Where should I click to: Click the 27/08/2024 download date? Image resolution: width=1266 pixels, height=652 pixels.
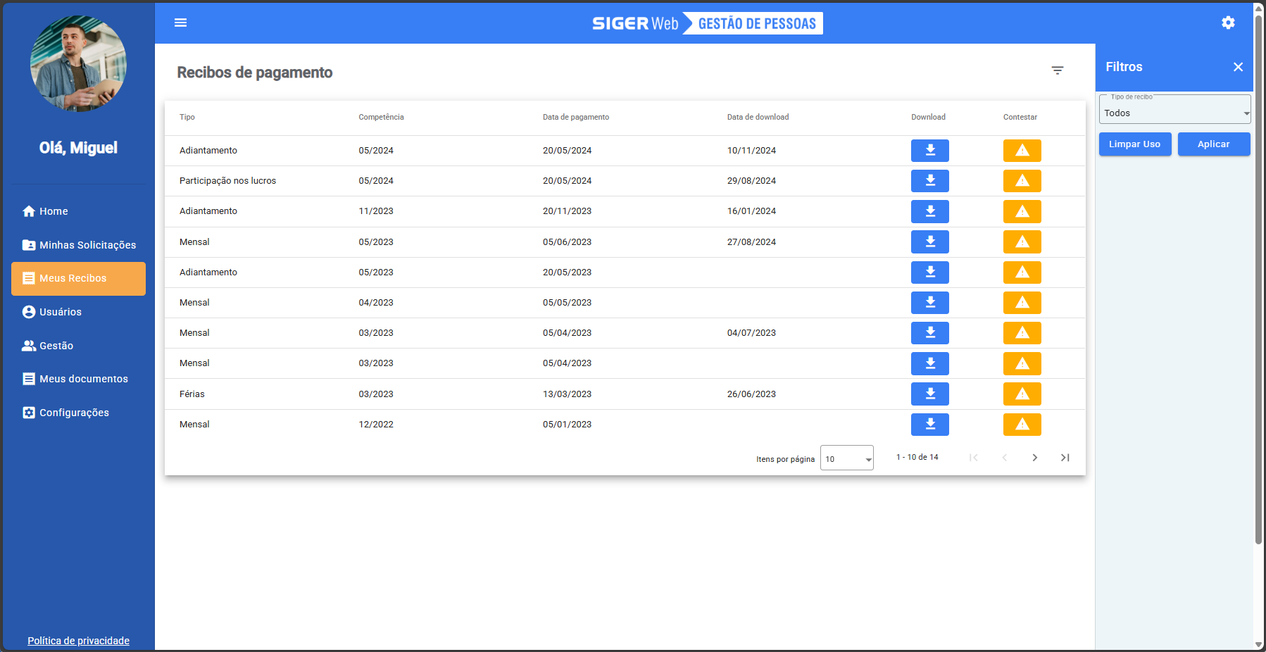[x=751, y=242]
